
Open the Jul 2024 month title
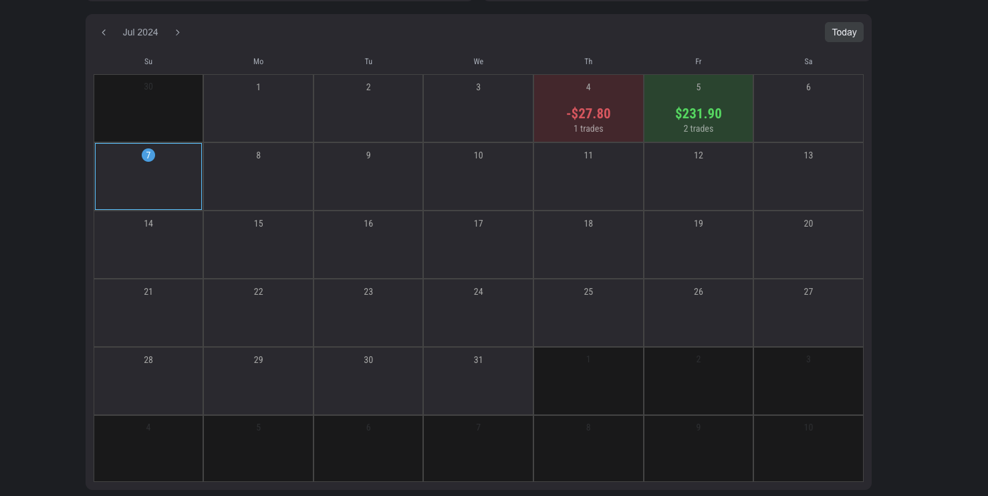pos(140,33)
